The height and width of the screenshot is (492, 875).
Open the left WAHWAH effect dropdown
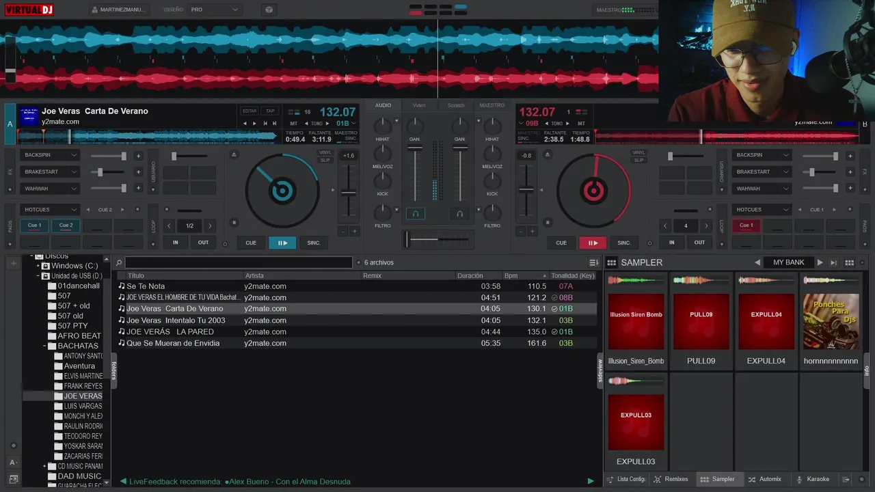50,189
